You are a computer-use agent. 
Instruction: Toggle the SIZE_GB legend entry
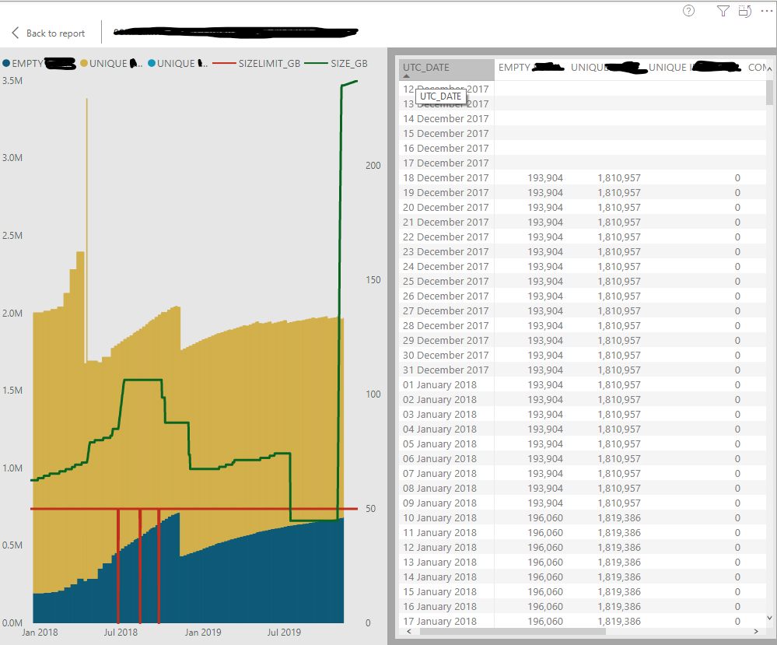coord(336,64)
